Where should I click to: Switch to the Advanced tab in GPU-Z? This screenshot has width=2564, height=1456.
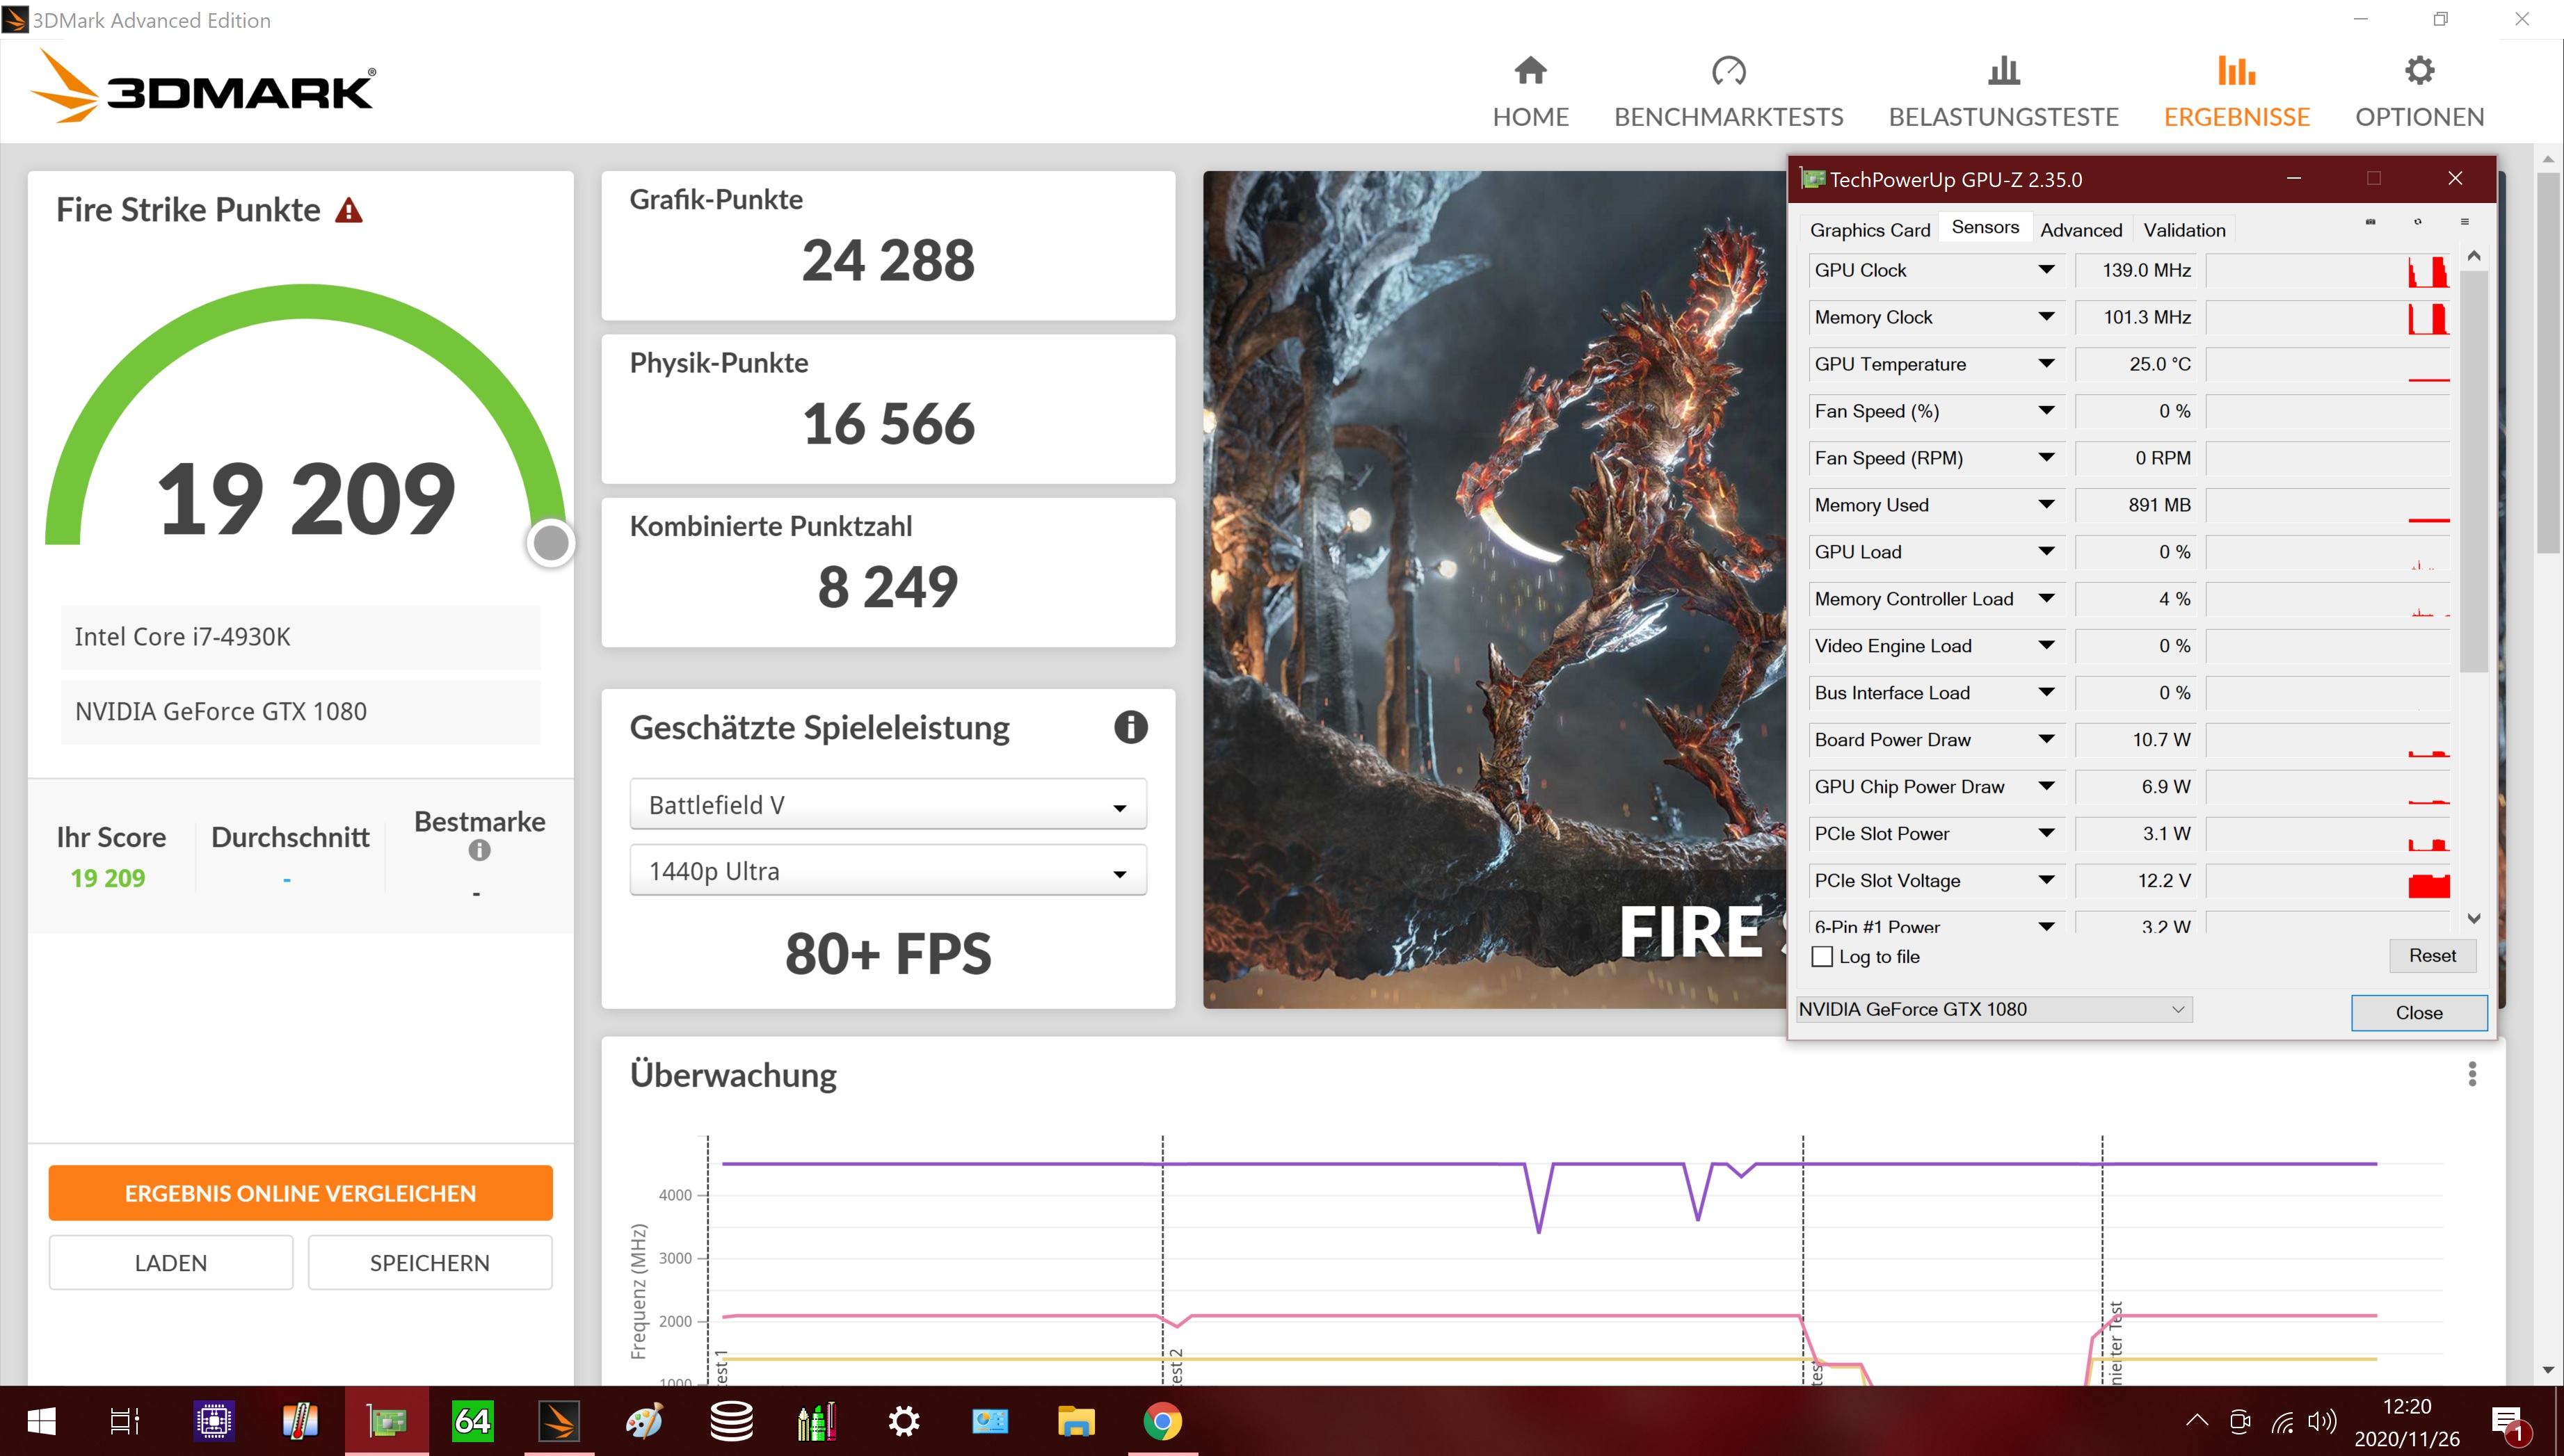point(2081,230)
